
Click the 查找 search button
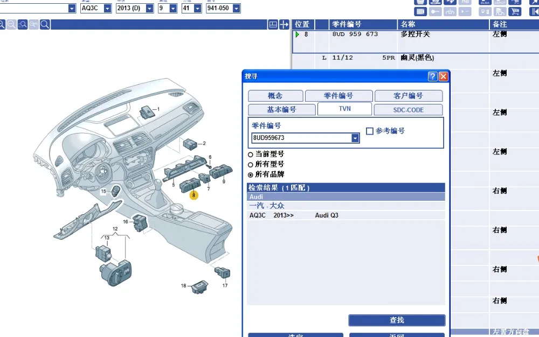(397, 320)
